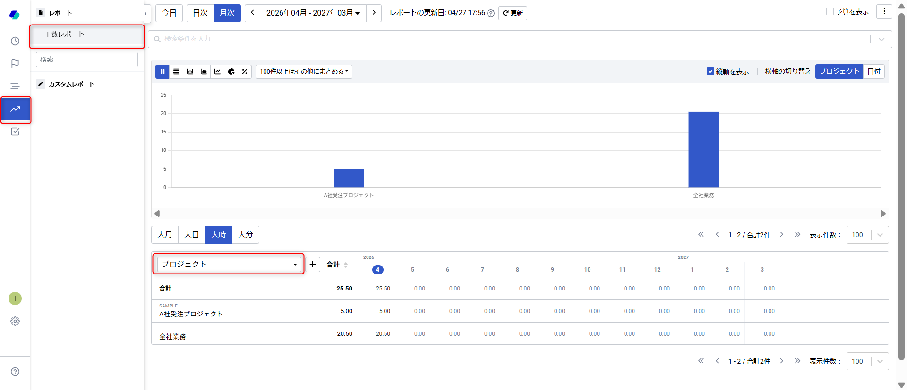
Task: Switch horizontal axis to 日付
Action: [874, 72]
